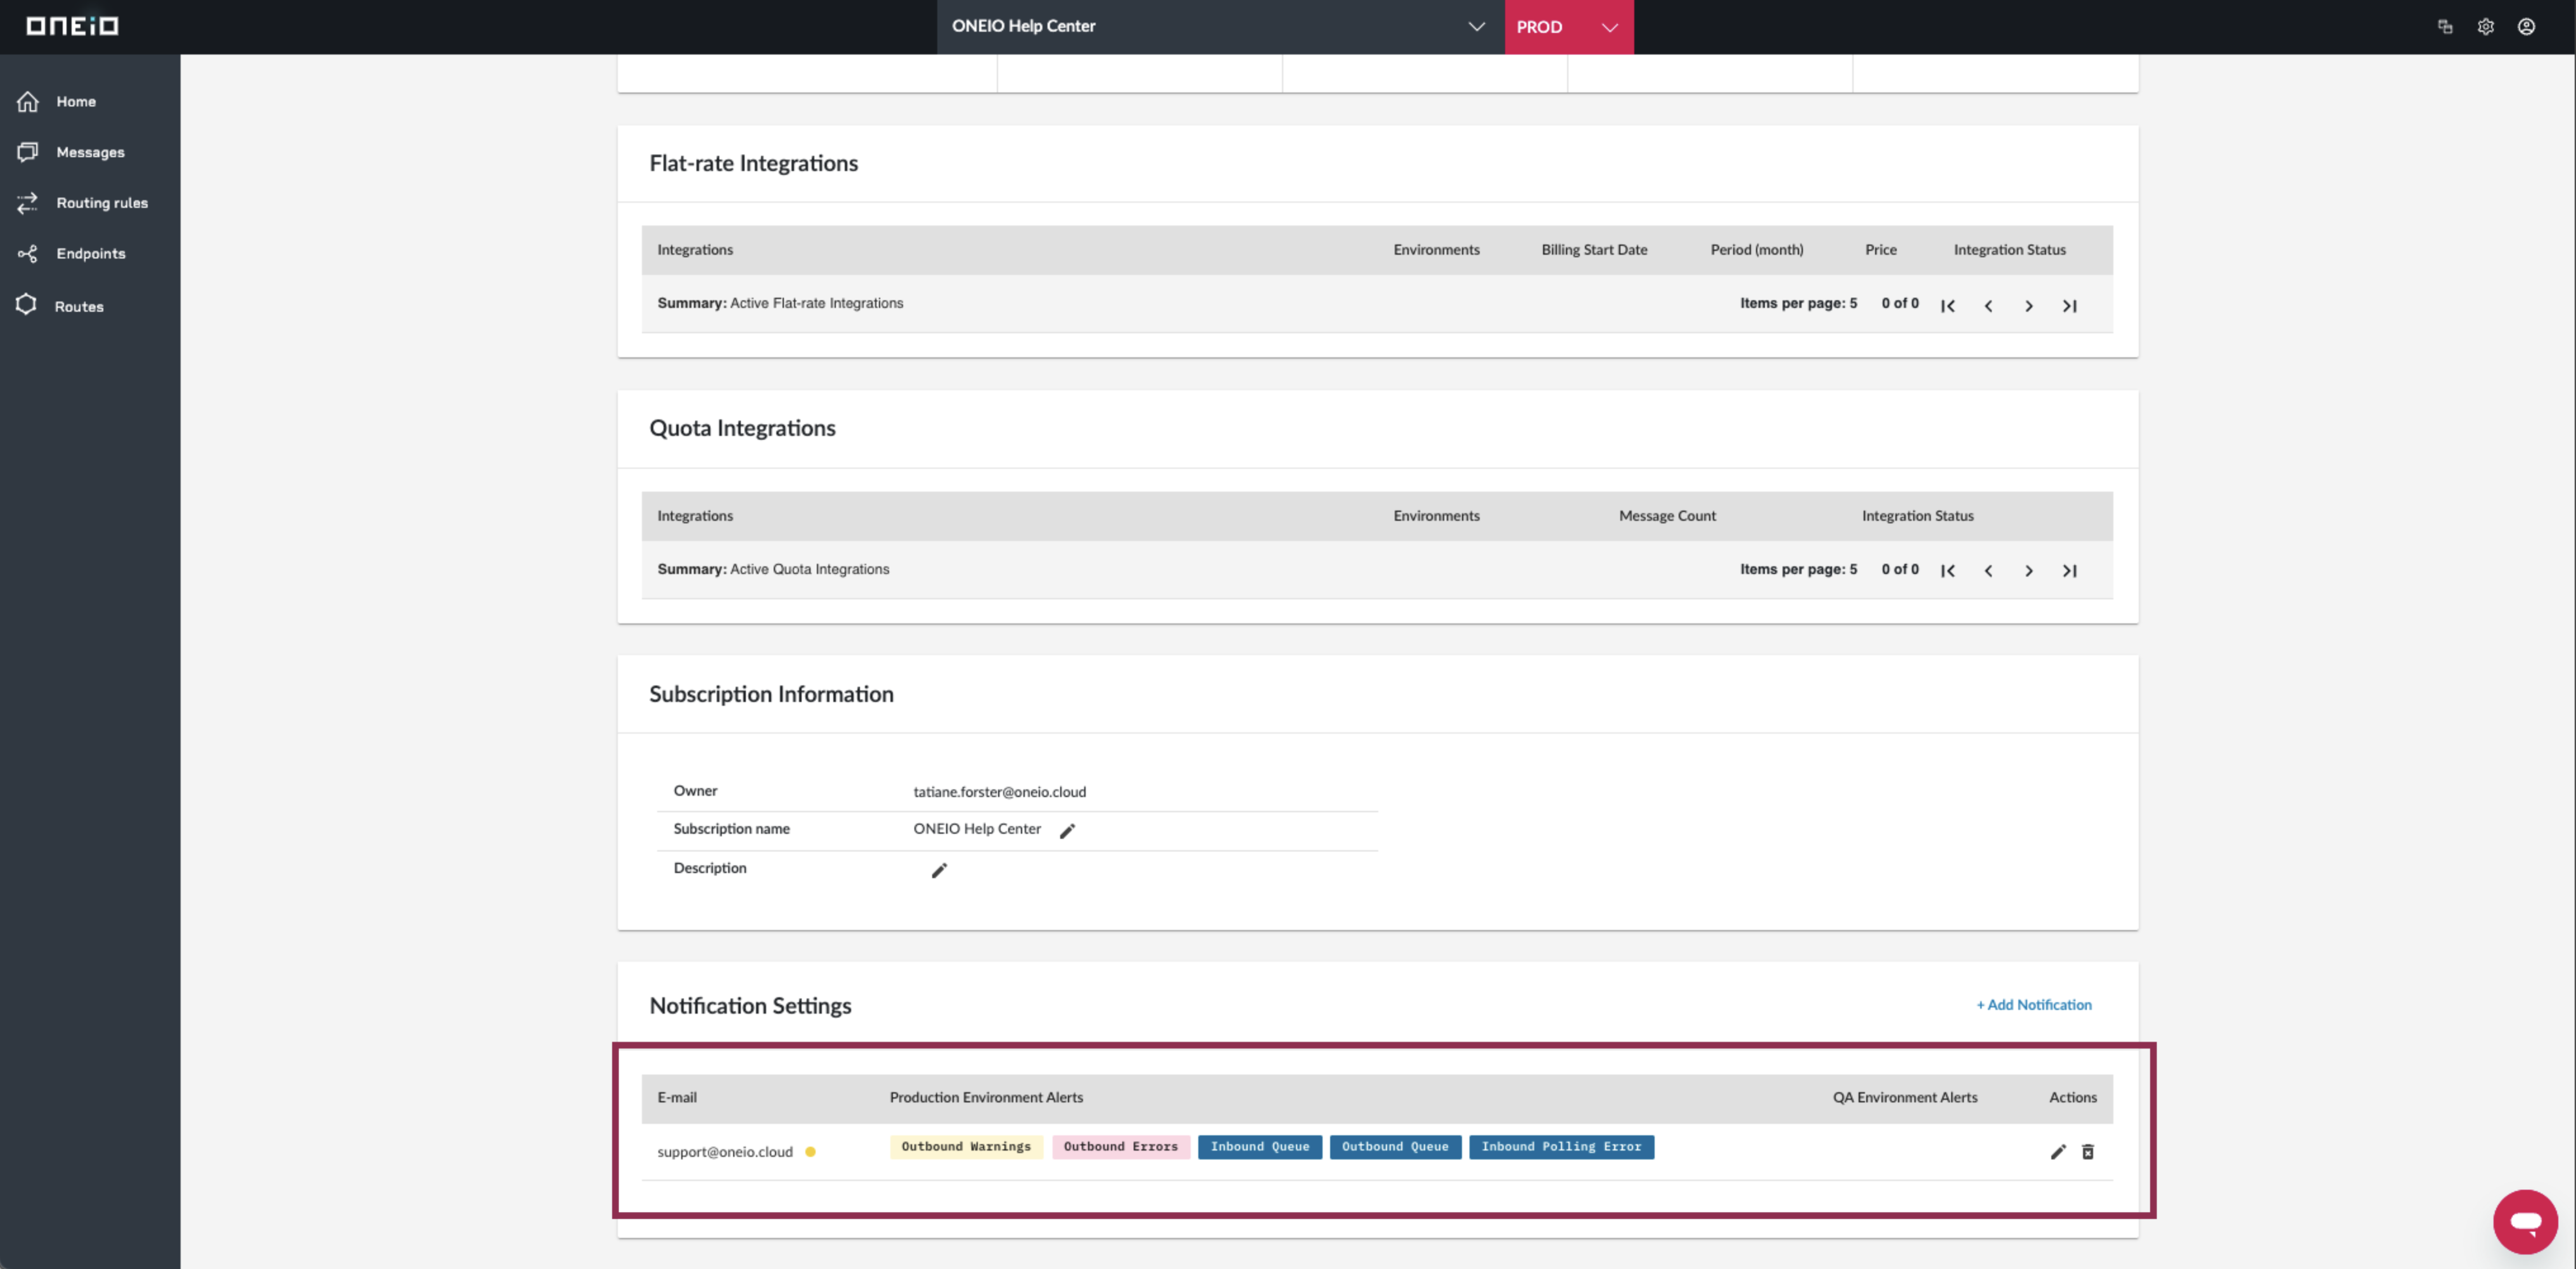This screenshot has height=1269, width=2576.
Task: Edit the support@oneio.cloud notification
Action: (x=2058, y=1152)
